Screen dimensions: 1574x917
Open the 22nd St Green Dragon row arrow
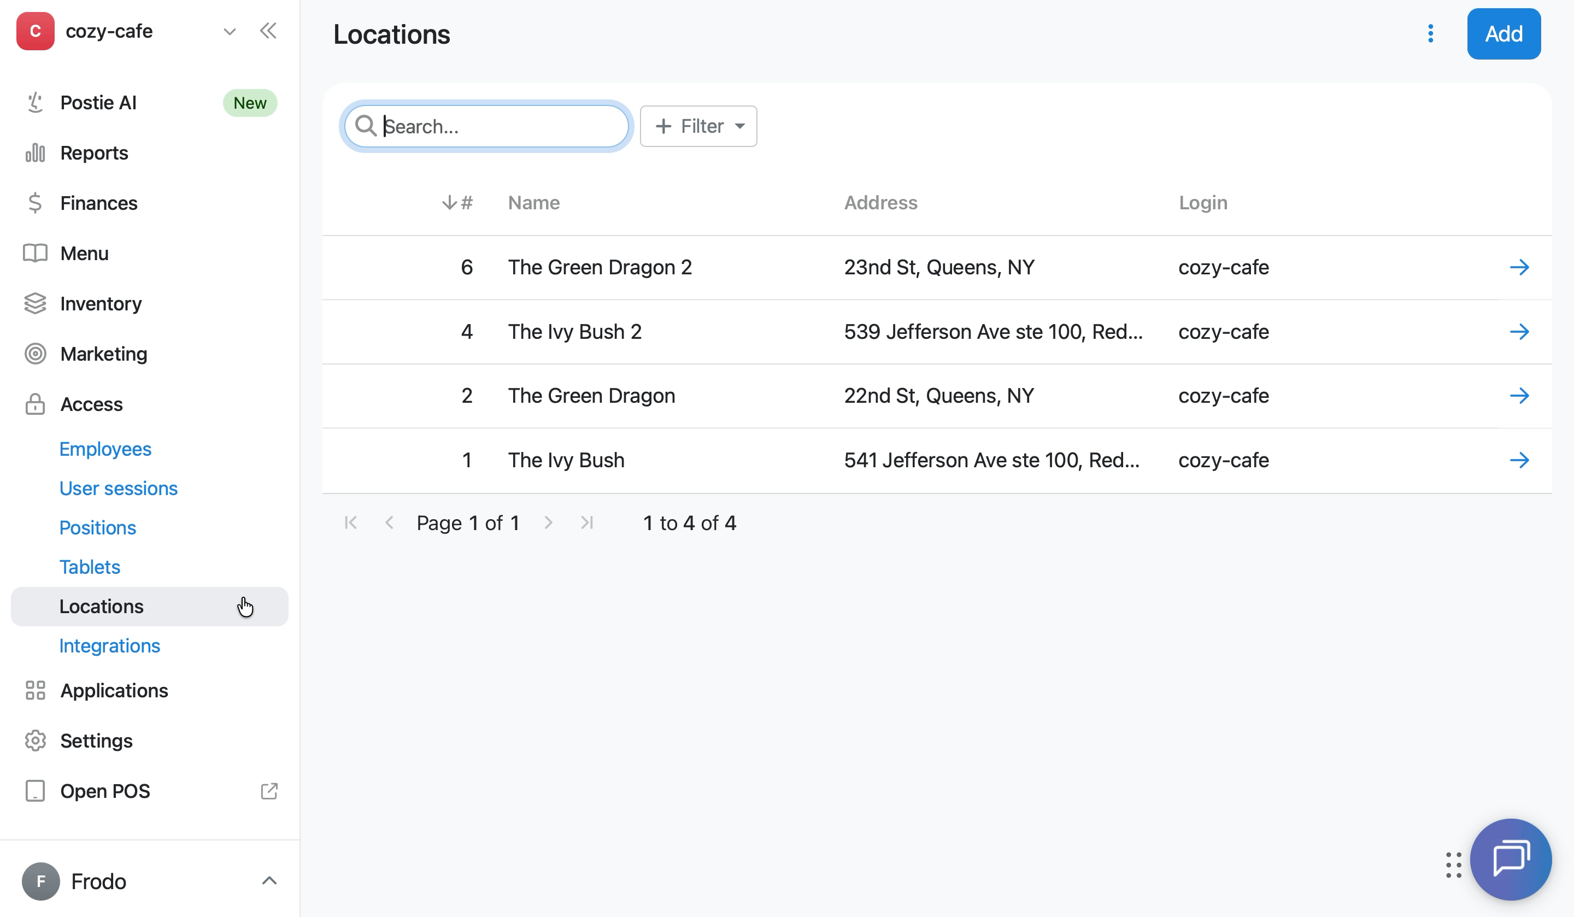coord(1520,396)
